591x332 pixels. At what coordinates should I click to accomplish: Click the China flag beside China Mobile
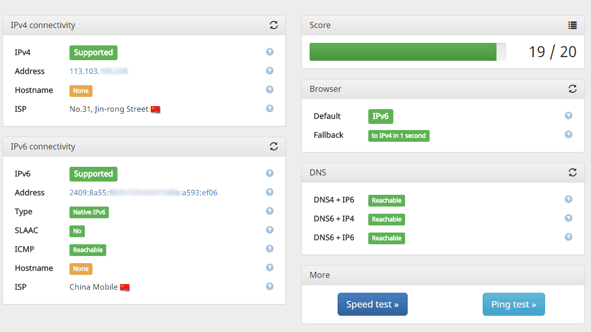tap(125, 288)
